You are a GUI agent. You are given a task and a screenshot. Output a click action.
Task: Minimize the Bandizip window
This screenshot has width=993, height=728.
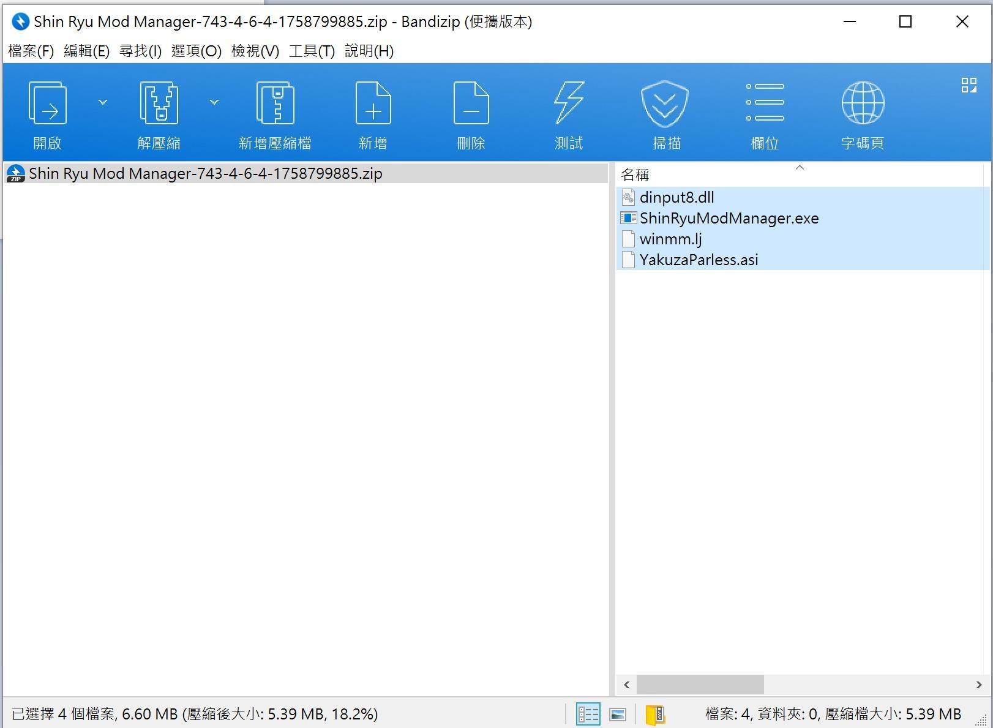(850, 21)
